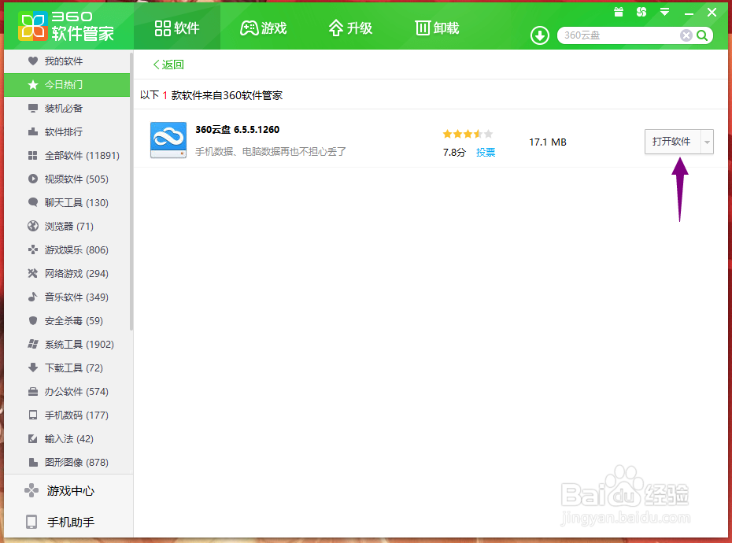Click the star rating of 360云盘

click(x=468, y=135)
